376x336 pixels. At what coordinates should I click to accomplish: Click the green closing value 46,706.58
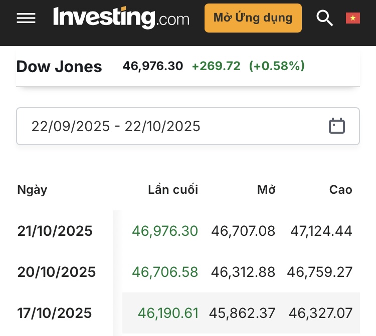click(165, 272)
